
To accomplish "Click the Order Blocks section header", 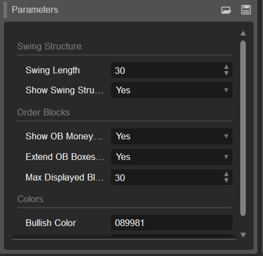I will (x=43, y=112).
